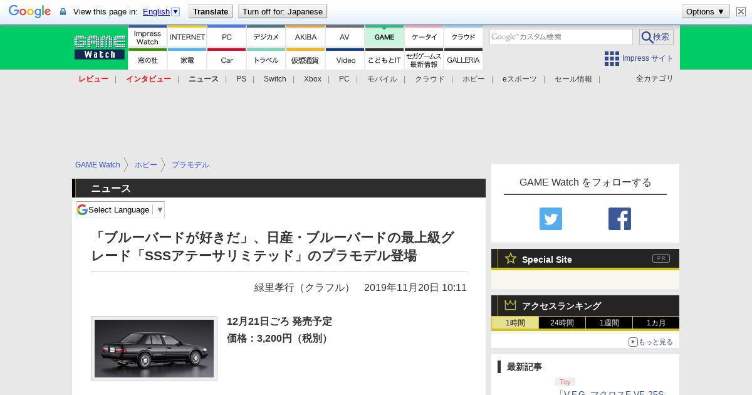Open the 窓の杜 tab
Viewport: 752px width, 395px height.
click(x=147, y=60)
